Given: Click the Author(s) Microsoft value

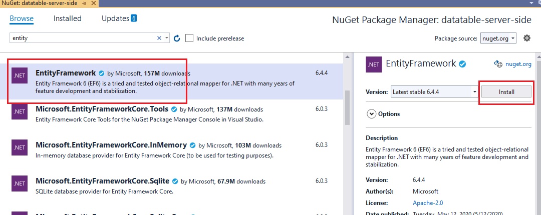Looking at the screenshot, I should [425, 191].
